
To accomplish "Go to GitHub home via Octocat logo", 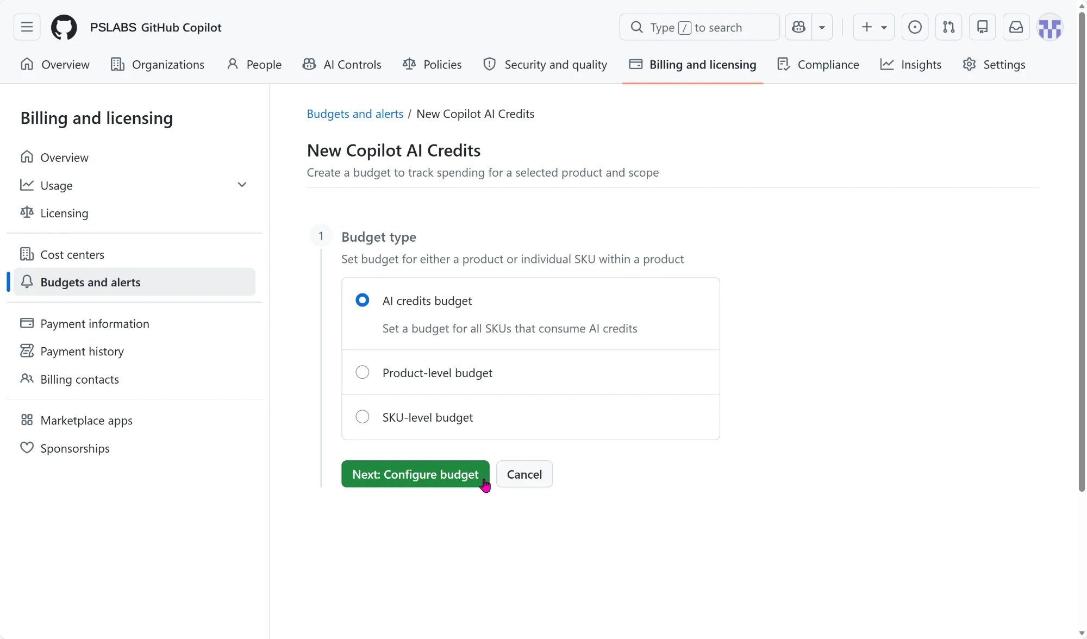I will (64, 27).
